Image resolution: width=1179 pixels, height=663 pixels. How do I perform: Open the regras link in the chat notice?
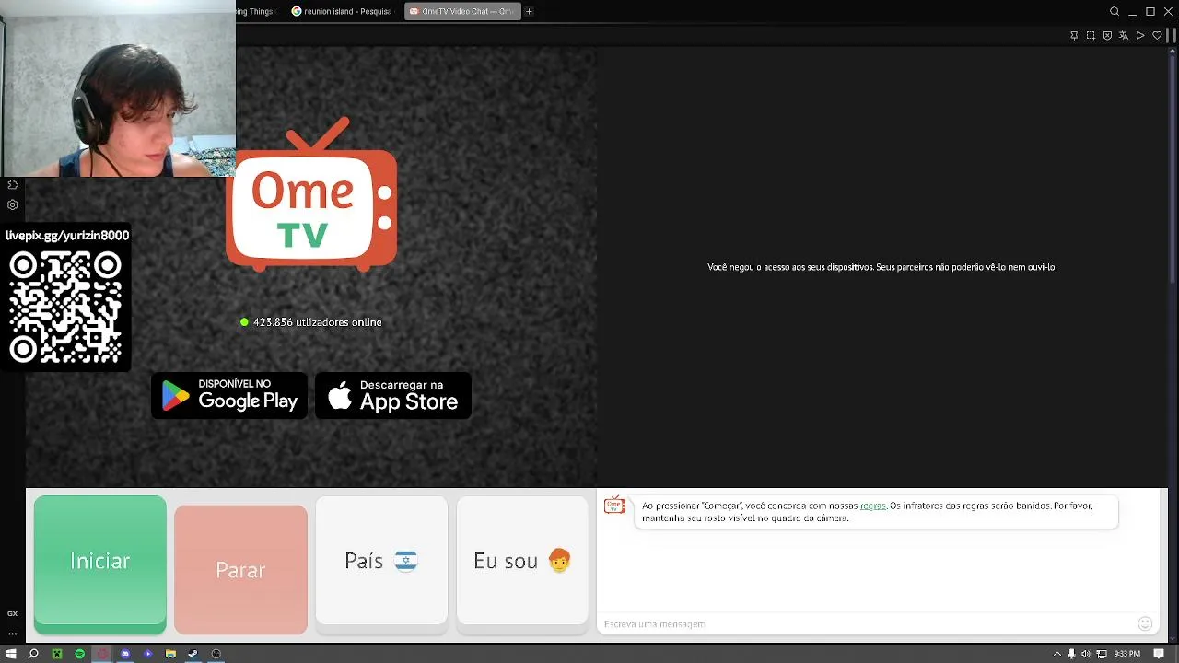tap(872, 506)
